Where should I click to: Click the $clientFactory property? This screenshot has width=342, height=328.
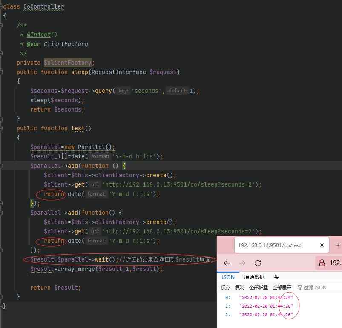coord(68,63)
